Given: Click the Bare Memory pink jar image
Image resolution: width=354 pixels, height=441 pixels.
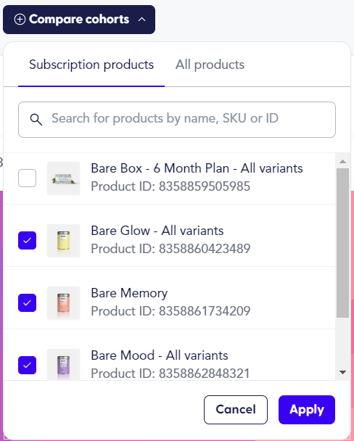Looking at the screenshot, I should pyautogui.click(x=63, y=303).
